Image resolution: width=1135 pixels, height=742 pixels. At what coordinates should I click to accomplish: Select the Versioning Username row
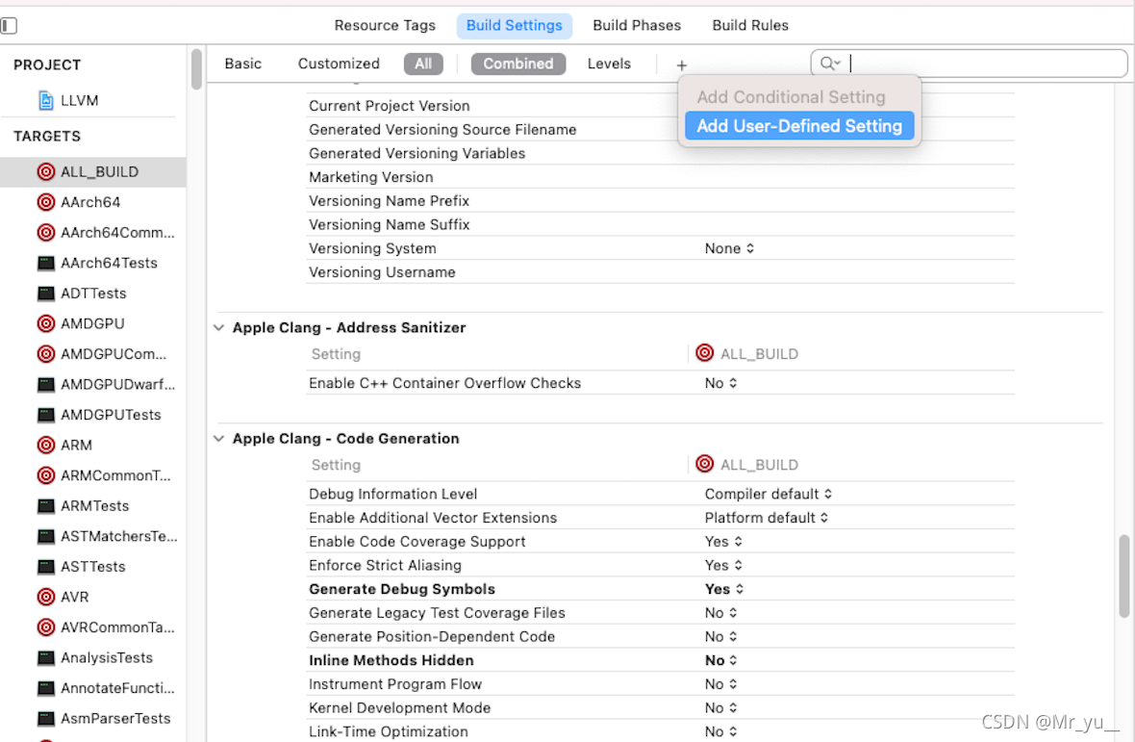[x=660, y=272]
